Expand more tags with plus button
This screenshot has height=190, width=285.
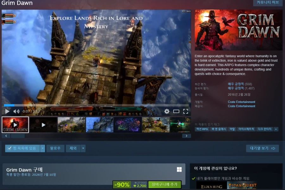[276, 129]
